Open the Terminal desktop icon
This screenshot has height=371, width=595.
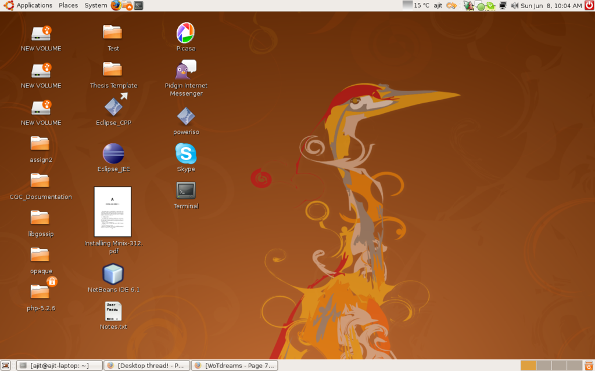[x=185, y=190]
